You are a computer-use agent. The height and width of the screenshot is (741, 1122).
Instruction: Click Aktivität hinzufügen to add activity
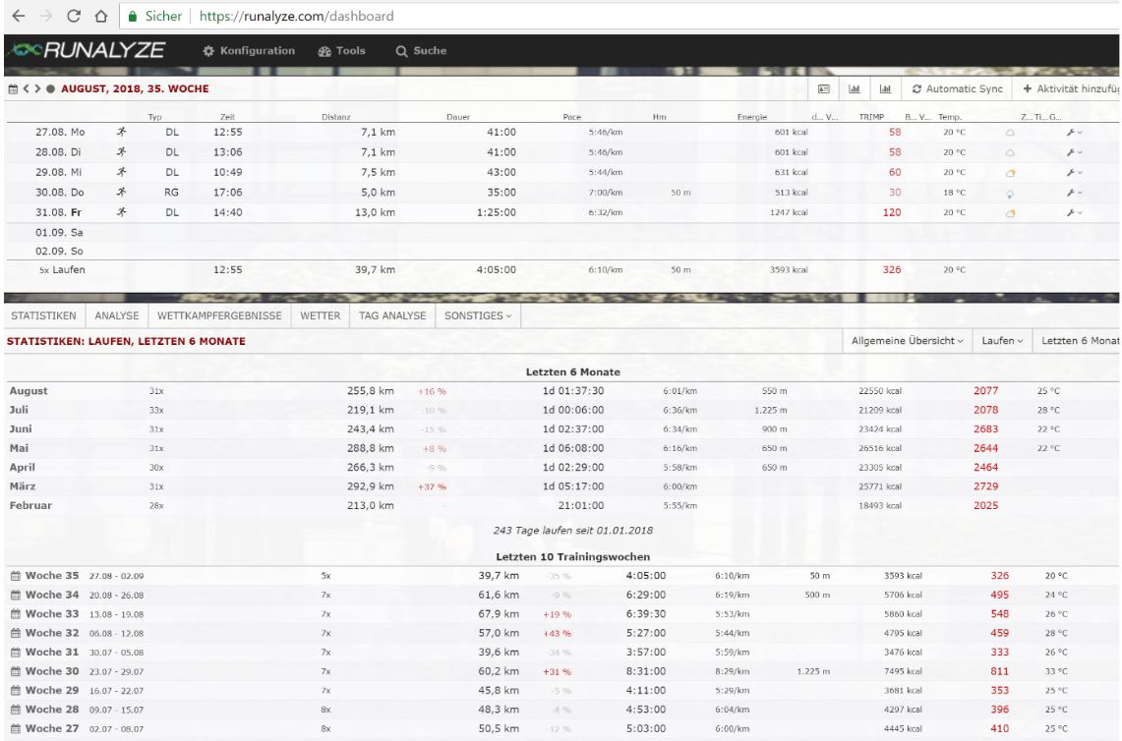[x=1072, y=88]
